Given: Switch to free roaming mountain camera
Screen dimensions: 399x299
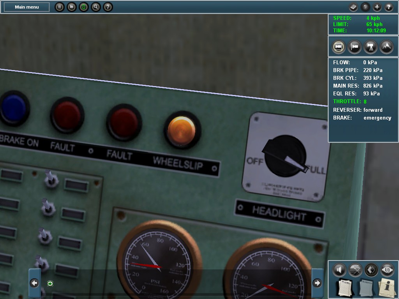Looking at the screenshot, I should pyautogui.click(x=387, y=47).
